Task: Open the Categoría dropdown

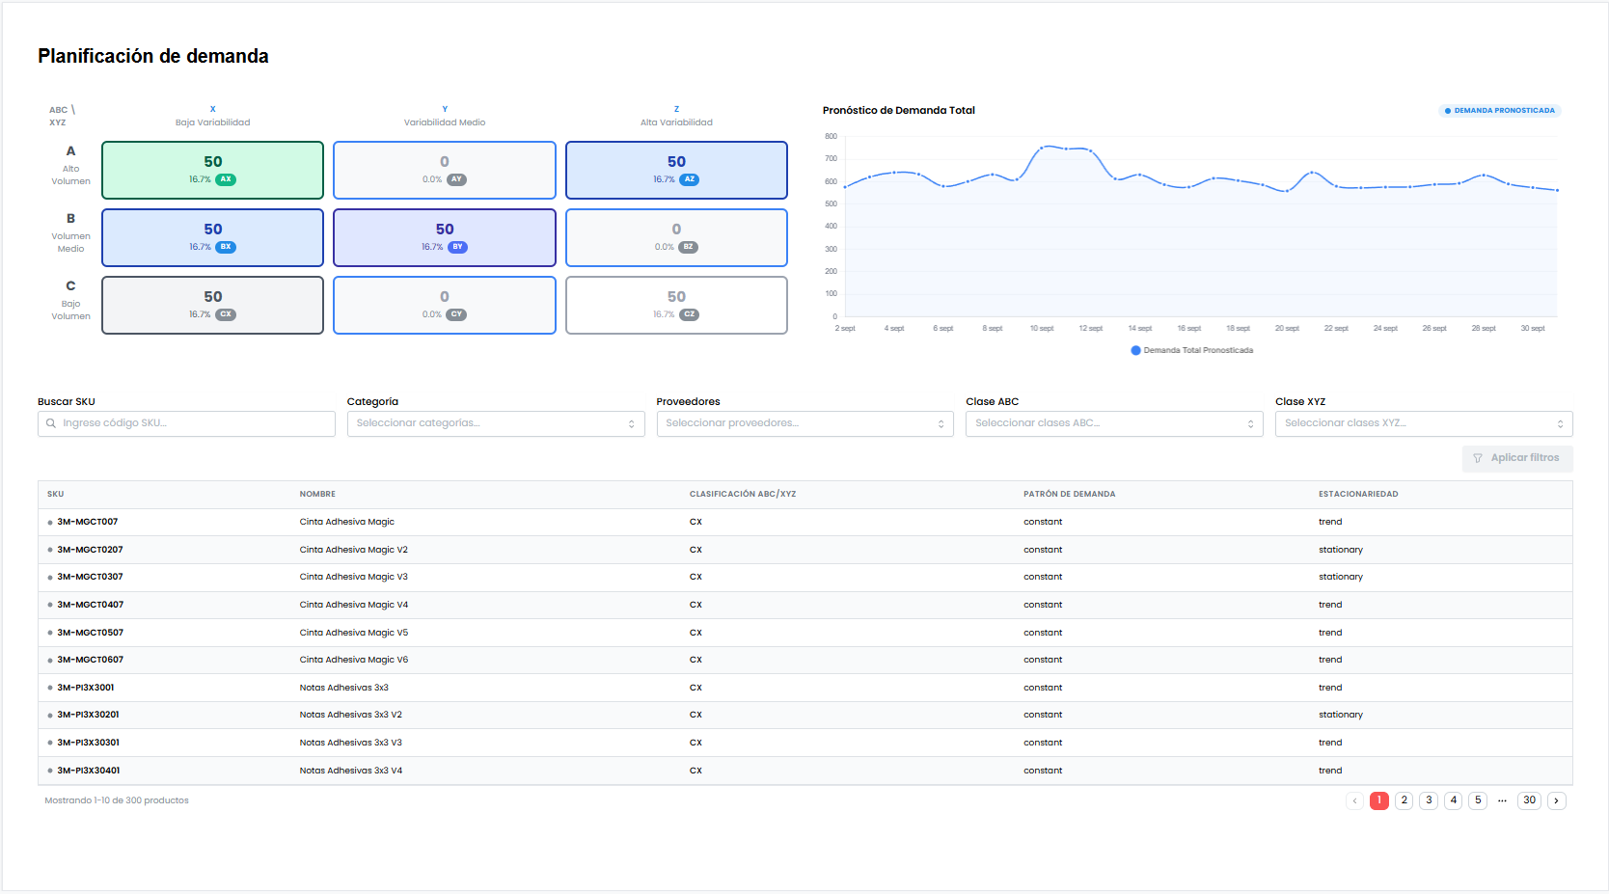Action: tap(495, 423)
